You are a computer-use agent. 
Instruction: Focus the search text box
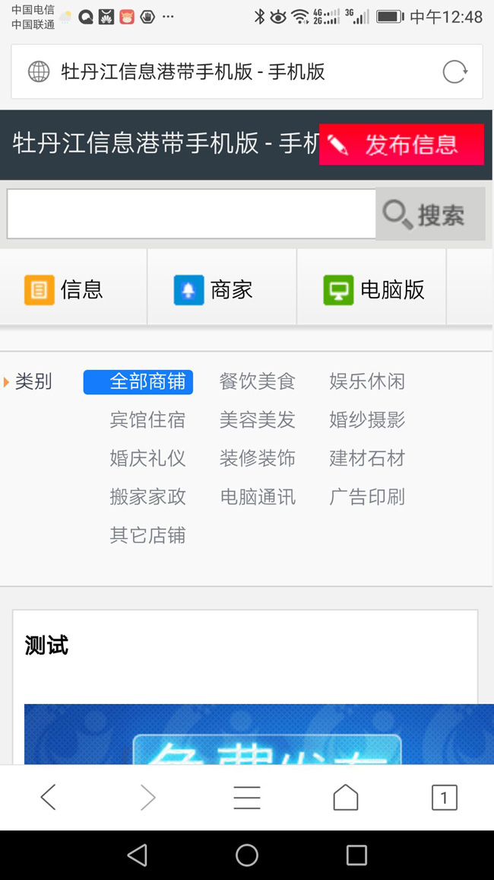pyautogui.click(x=192, y=214)
